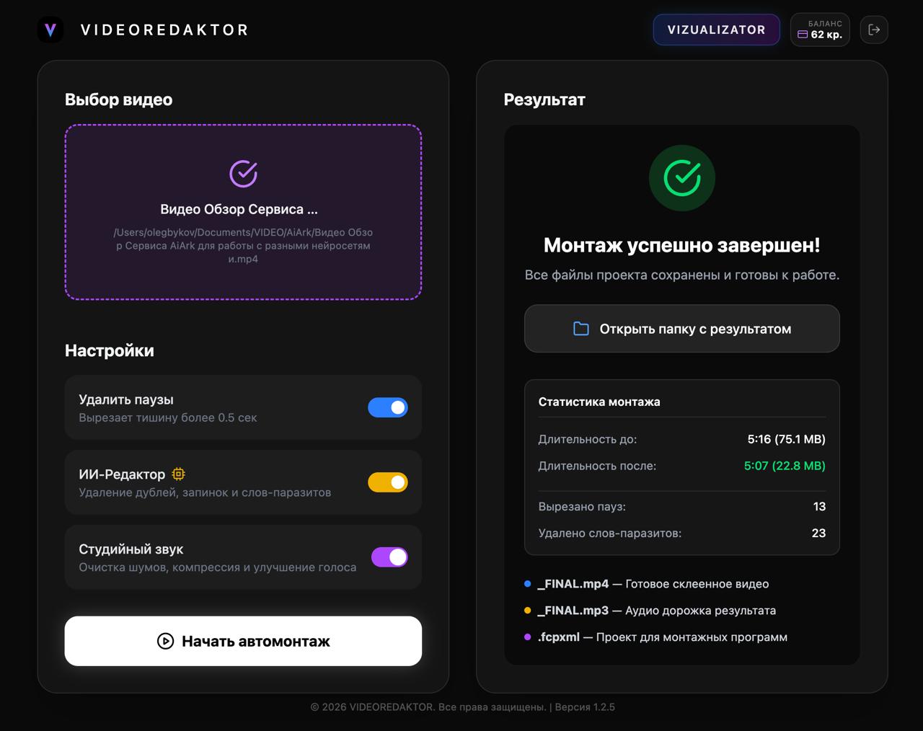Click the 5:16 (75.1 MB) value
Viewport: 923px width, 731px height.
[787, 439]
